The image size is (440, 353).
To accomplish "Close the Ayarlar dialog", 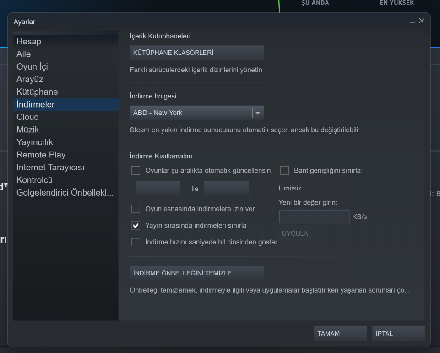I will click(422, 21).
